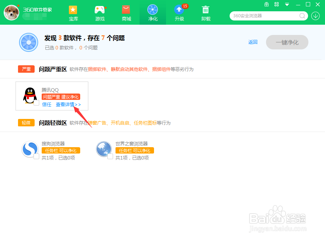Click the 严重 red severity tag

point(26,69)
